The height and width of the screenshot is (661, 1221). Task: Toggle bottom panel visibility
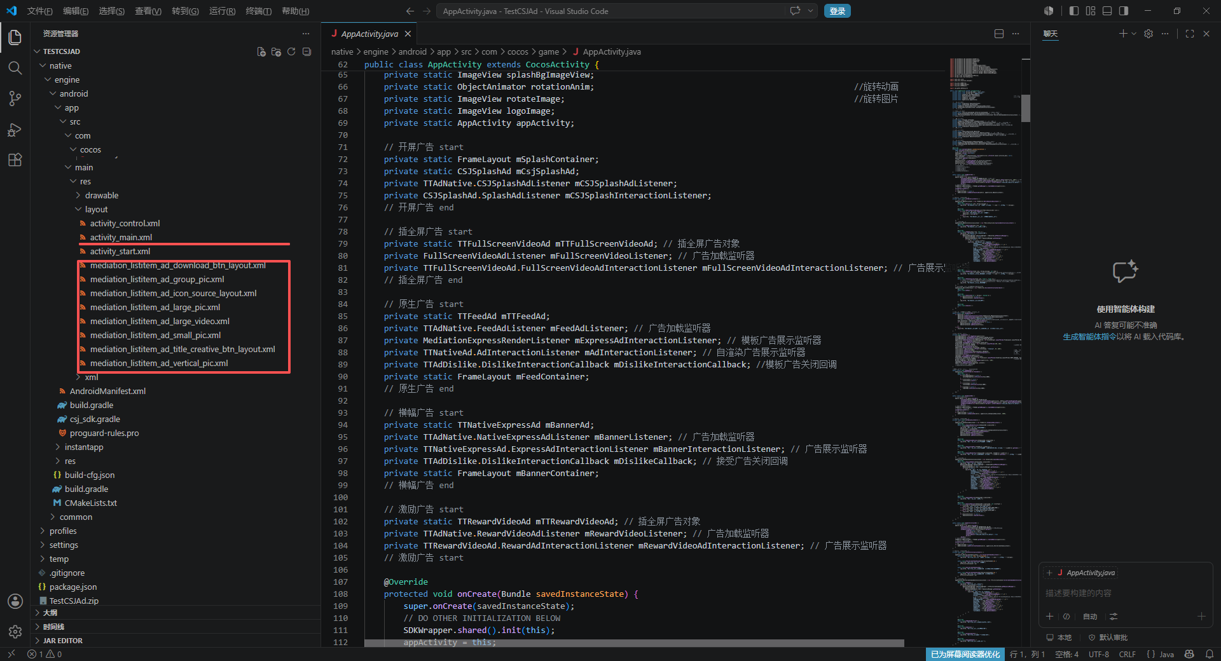coord(1107,11)
